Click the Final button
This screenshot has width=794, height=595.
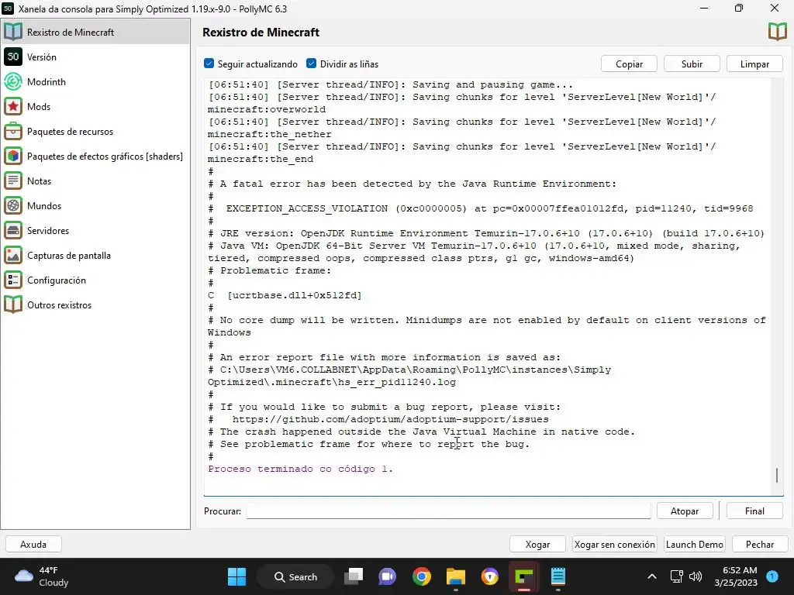click(754, 511)
